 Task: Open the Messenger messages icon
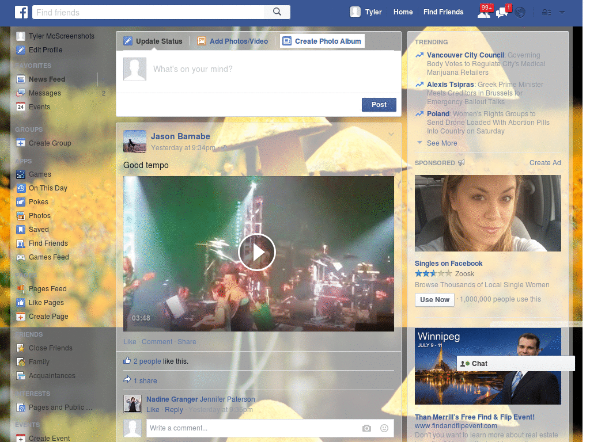pos(501,12)
